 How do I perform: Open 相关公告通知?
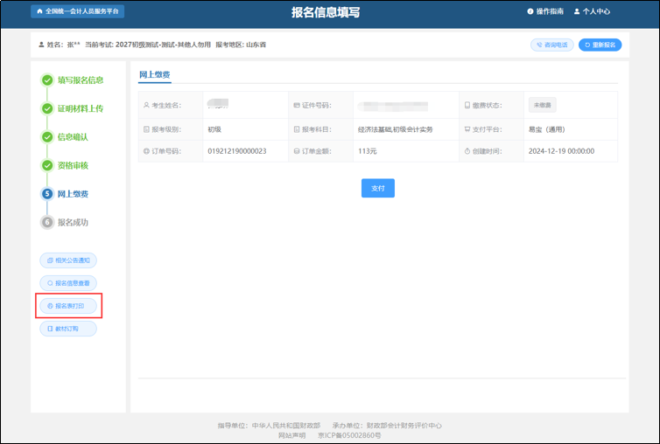[x=68, y=260]
